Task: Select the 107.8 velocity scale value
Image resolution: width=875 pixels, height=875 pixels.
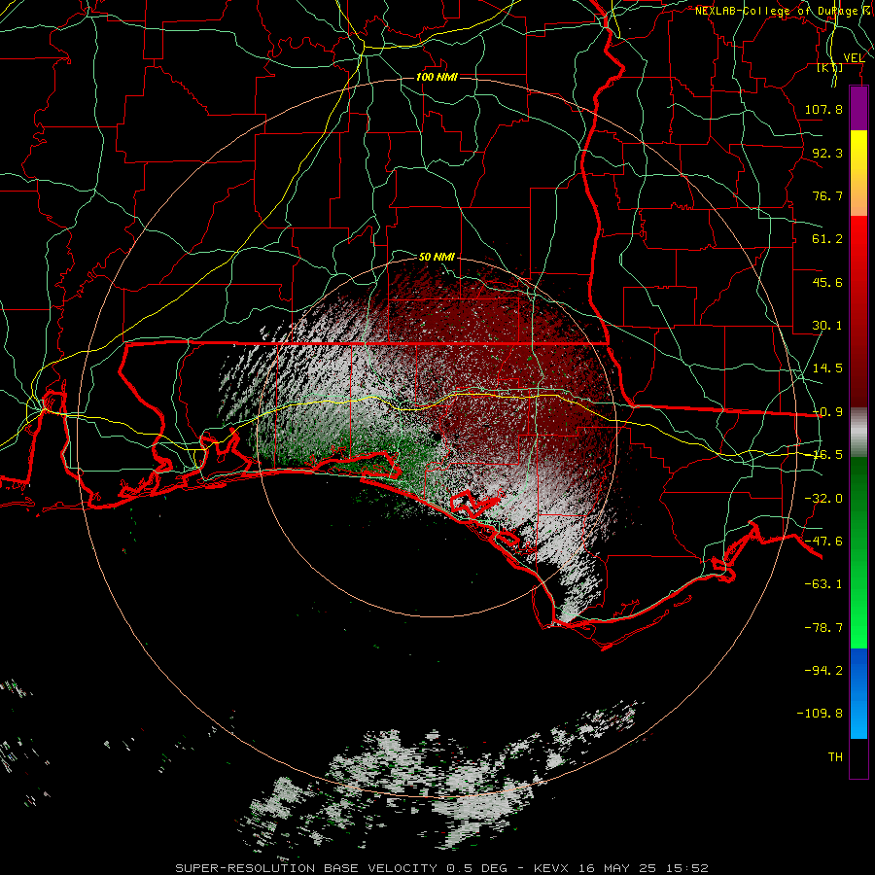Action: 823,109
